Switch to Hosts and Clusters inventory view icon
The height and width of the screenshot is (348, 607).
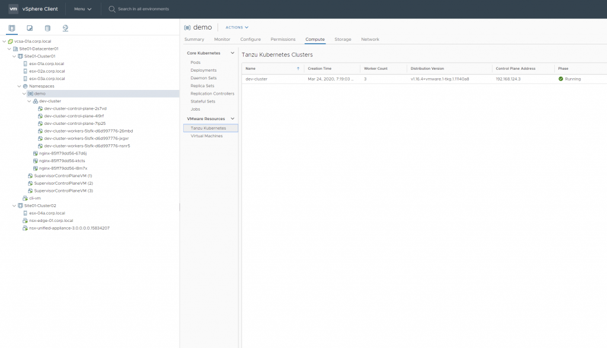click(12, 28)
